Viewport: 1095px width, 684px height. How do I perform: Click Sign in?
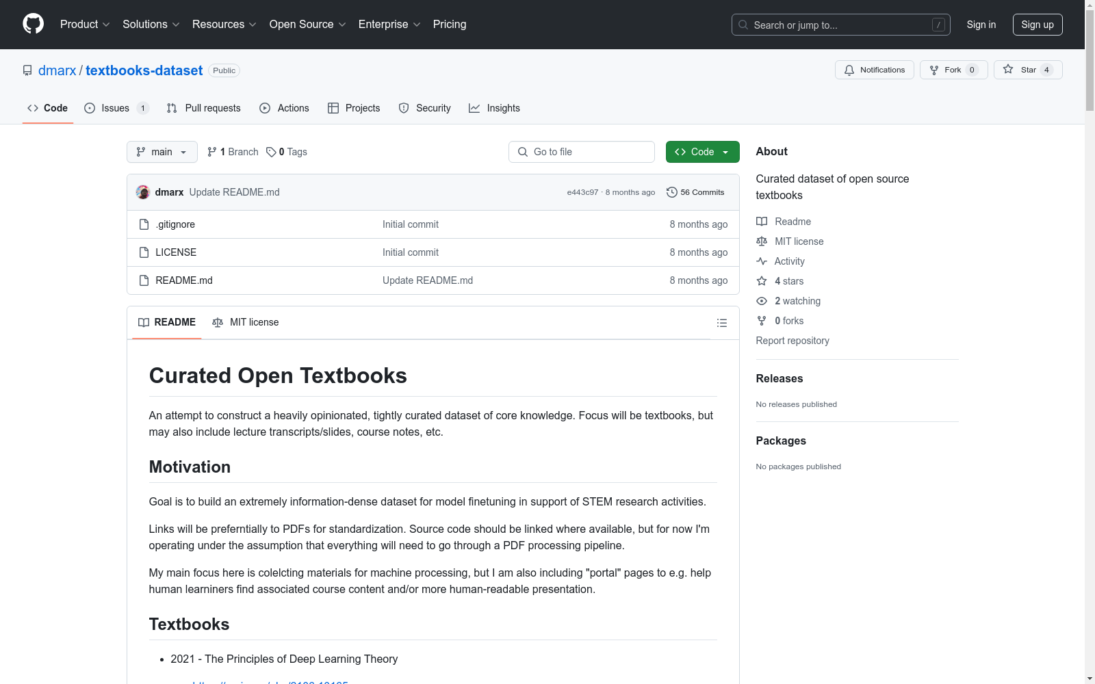pos(981,25)
